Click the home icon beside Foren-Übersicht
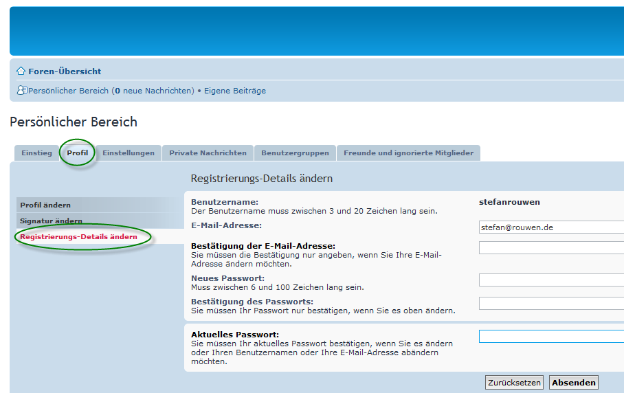 pos(21,71)
